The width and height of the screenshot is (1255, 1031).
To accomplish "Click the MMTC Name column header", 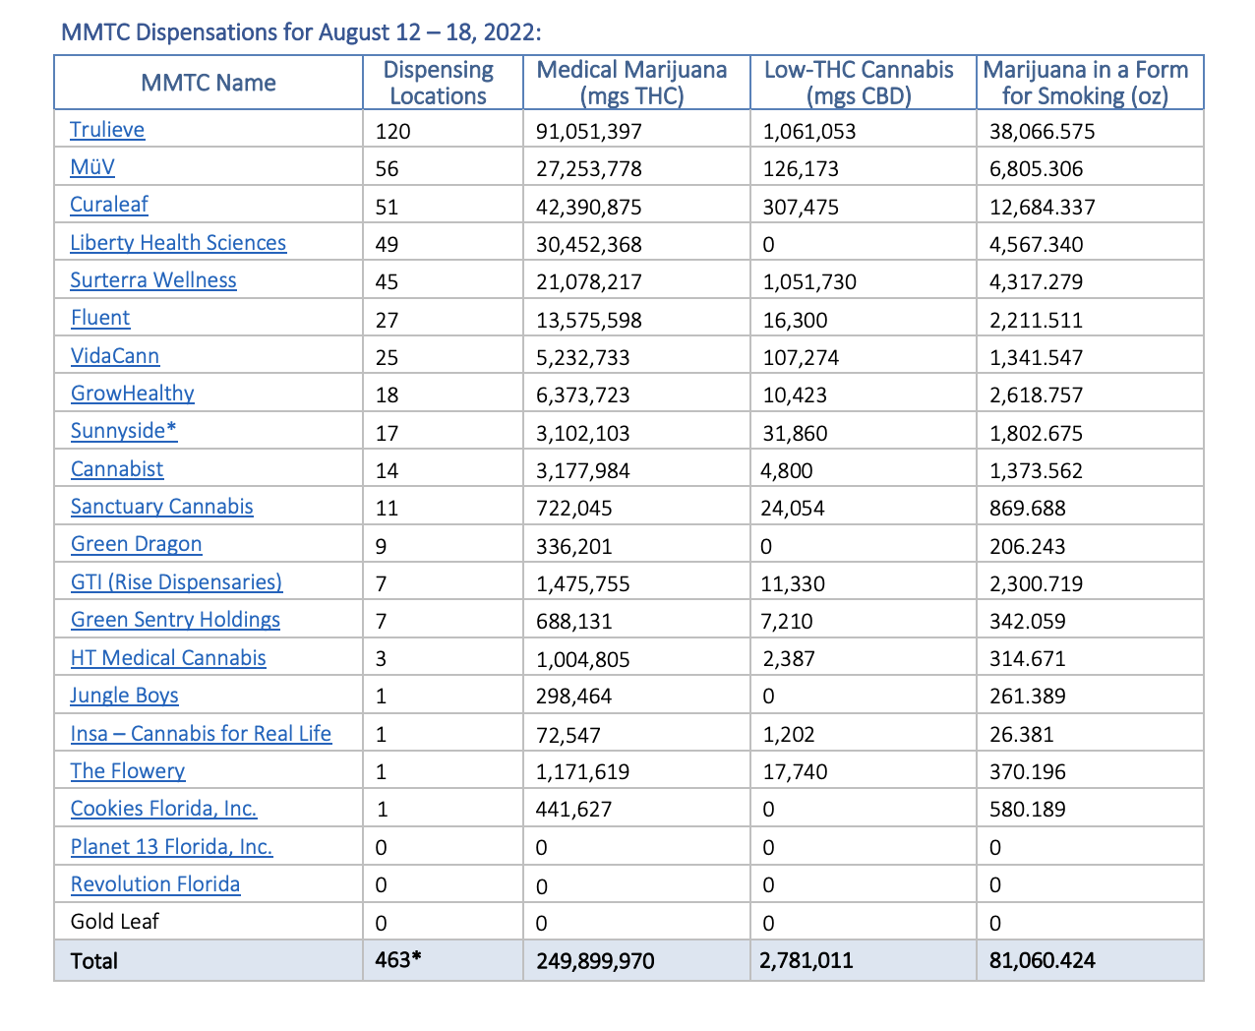I will (x=209, y=83).
